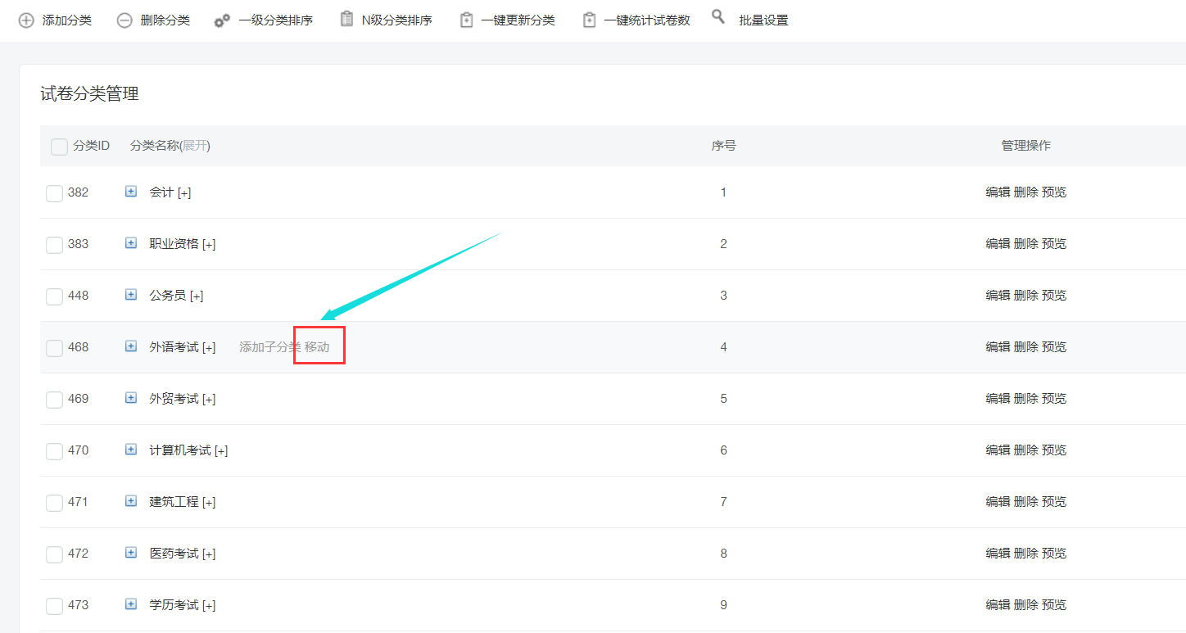The width and height of the screenshot is (1186, 633).
Task: Click the 移动 option on 外语考试 row
Action: [316, 346]
